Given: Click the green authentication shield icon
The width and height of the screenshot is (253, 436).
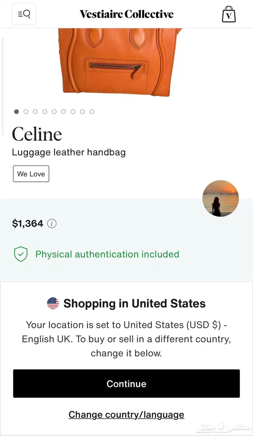Looking at the screenshot, I should point(21,254).
